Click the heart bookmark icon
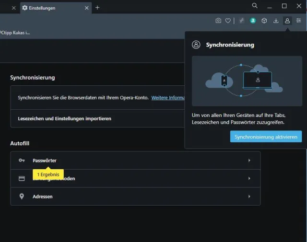 click(228, 21)
